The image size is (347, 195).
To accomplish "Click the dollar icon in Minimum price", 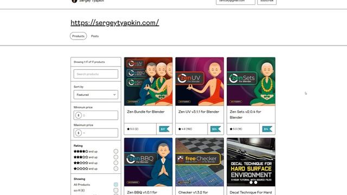I will [x=78, y=115].
